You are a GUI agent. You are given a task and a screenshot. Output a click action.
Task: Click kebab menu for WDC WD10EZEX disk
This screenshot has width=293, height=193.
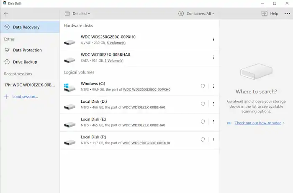(x=213, y=57)
